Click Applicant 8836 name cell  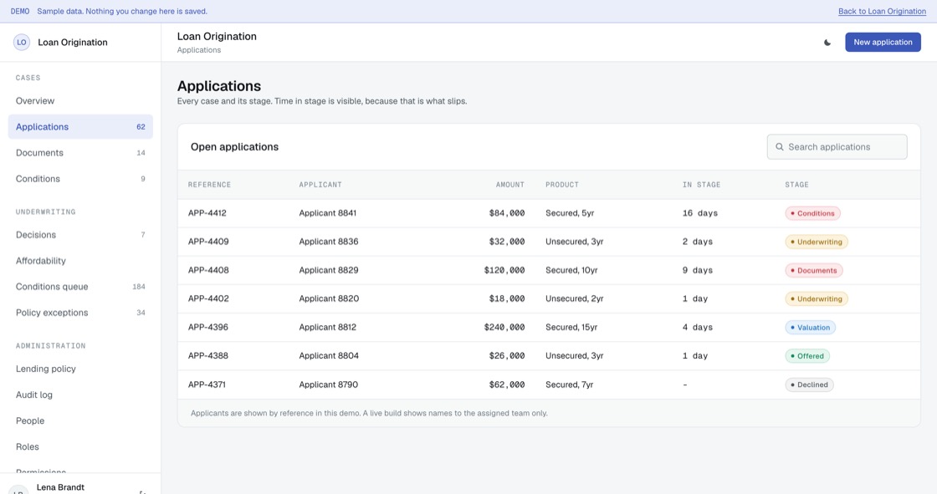(x=329, y=242)
